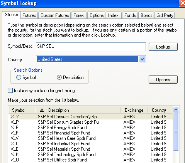
Task: Select the Description search radio button
Action: [59, 77]
